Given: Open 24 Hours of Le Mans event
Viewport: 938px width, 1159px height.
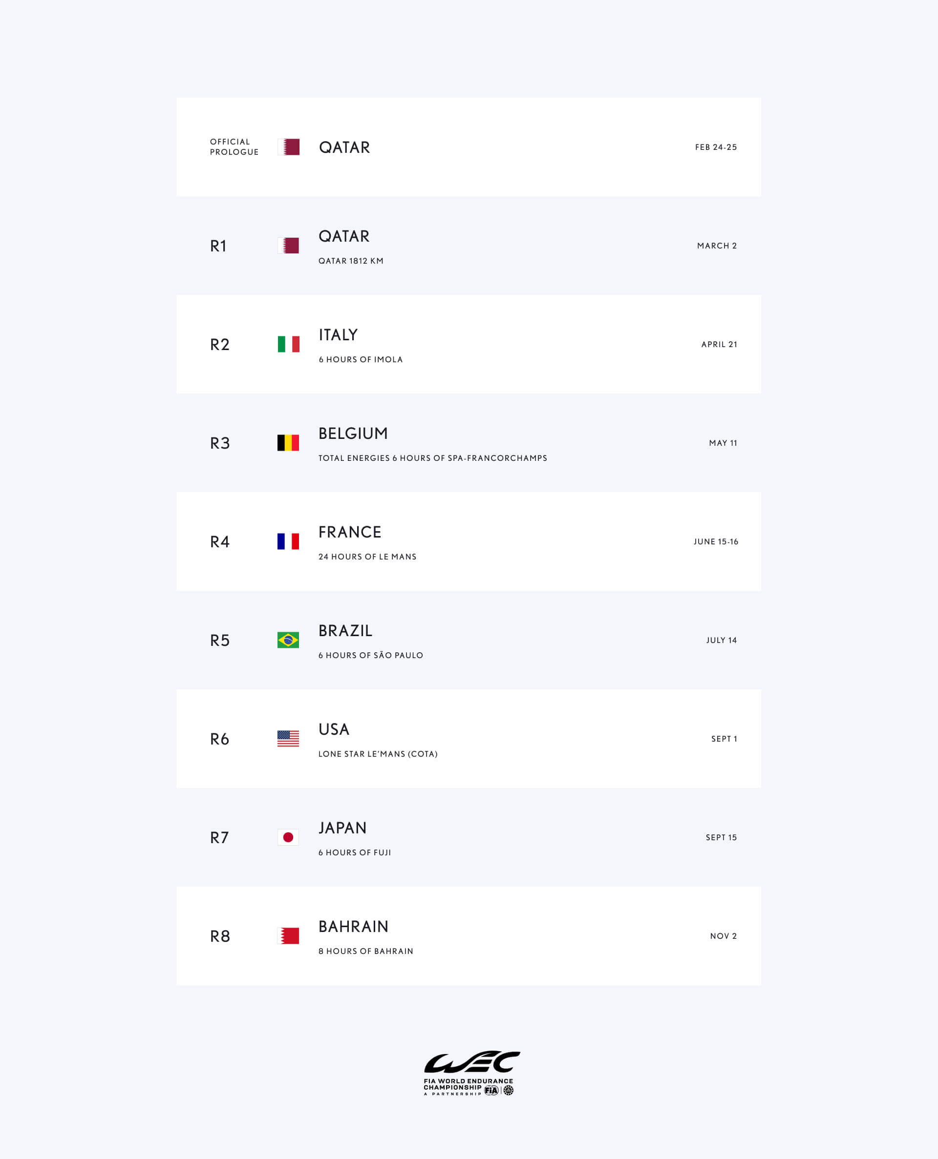Looking at the screenshot, I should tap(367, 557).
